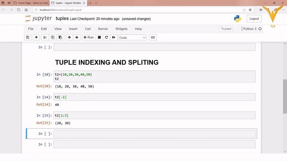287x161 pixels.
Task: Click the Out[15]: prompt label
Action: pos(44,123)
